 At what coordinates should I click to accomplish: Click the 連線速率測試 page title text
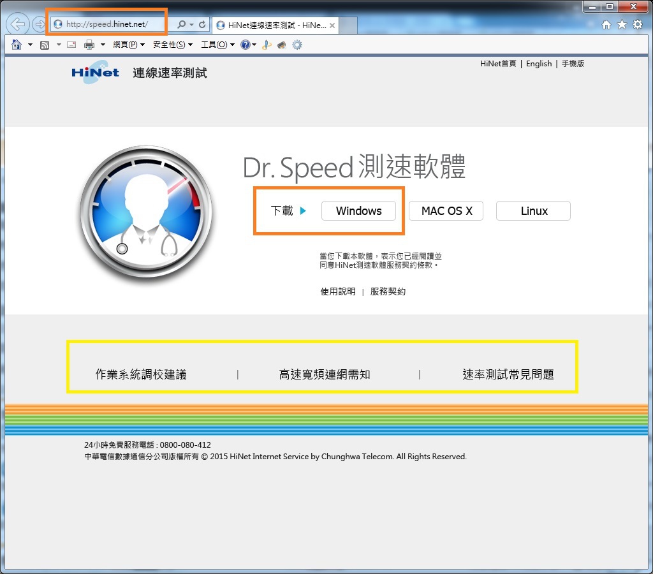[170, 73]
